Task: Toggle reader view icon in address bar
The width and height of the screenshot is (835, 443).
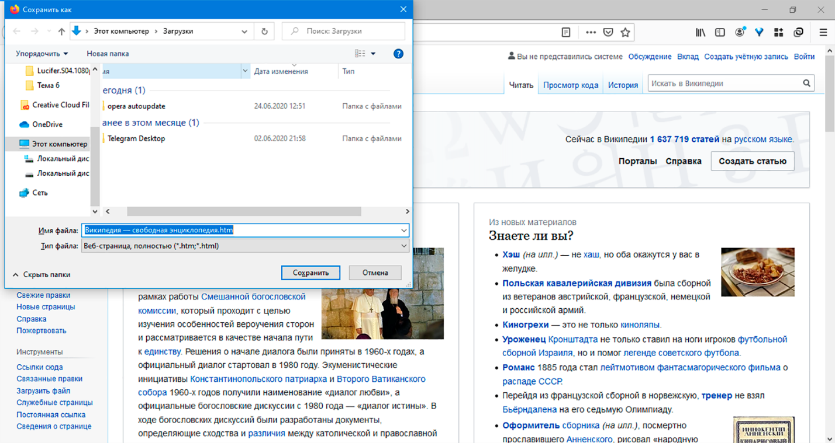Action: click(x=566, y=33)
